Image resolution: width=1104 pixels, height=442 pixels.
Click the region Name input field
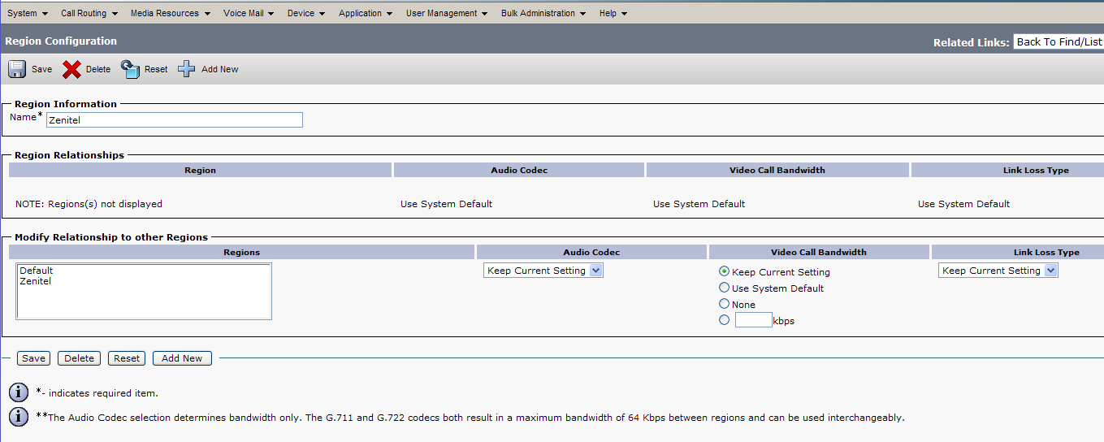click(174, 120)
